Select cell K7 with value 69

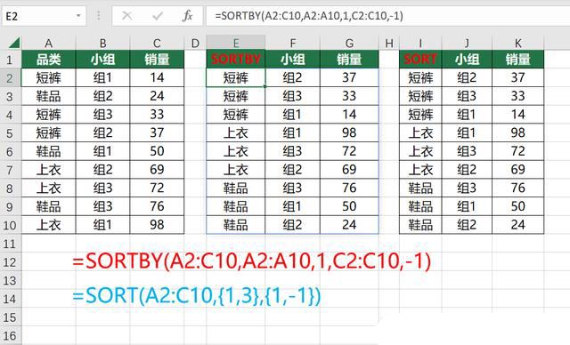pyautogui.click(x=518, y=170)
